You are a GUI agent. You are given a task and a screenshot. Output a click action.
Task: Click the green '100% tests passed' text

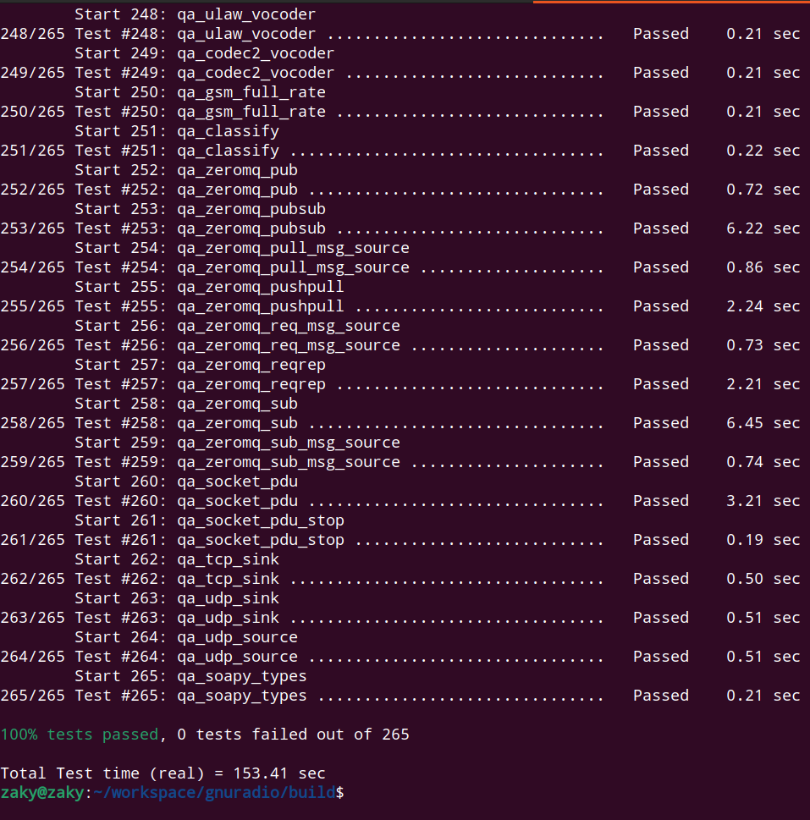point(79,735)
